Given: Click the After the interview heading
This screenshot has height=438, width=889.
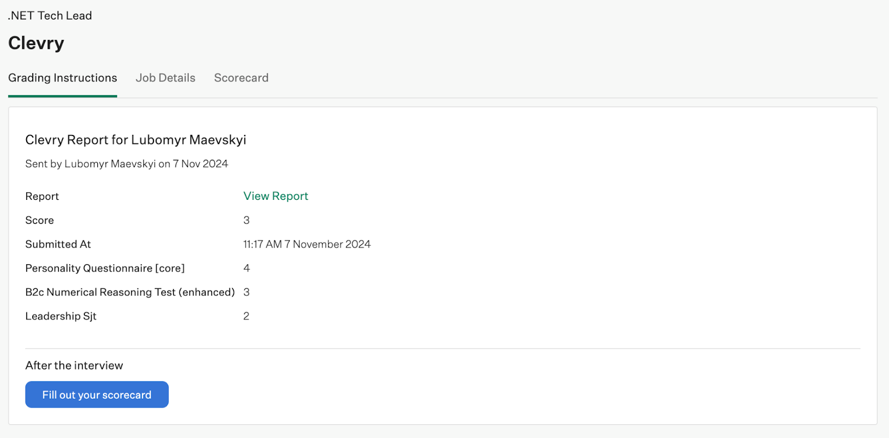Looking at the screenshot, I should coord(74,365).
